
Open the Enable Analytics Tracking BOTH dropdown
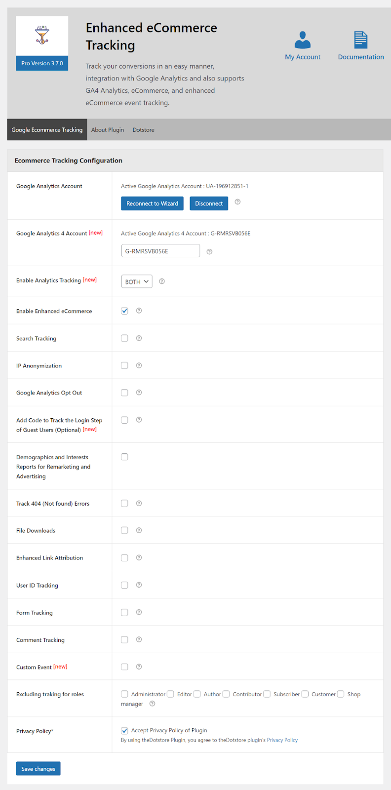point(137,281)
